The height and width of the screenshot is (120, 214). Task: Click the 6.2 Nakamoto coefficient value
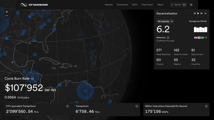tap(163, 29)
